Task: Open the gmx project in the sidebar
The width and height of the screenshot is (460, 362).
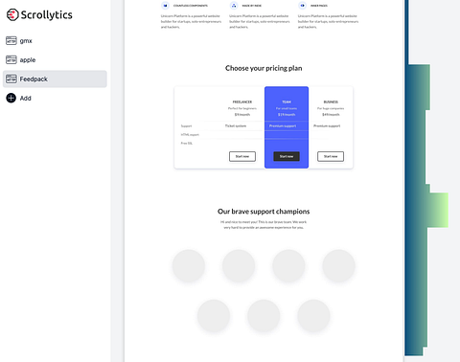Action: pos(55,40)
